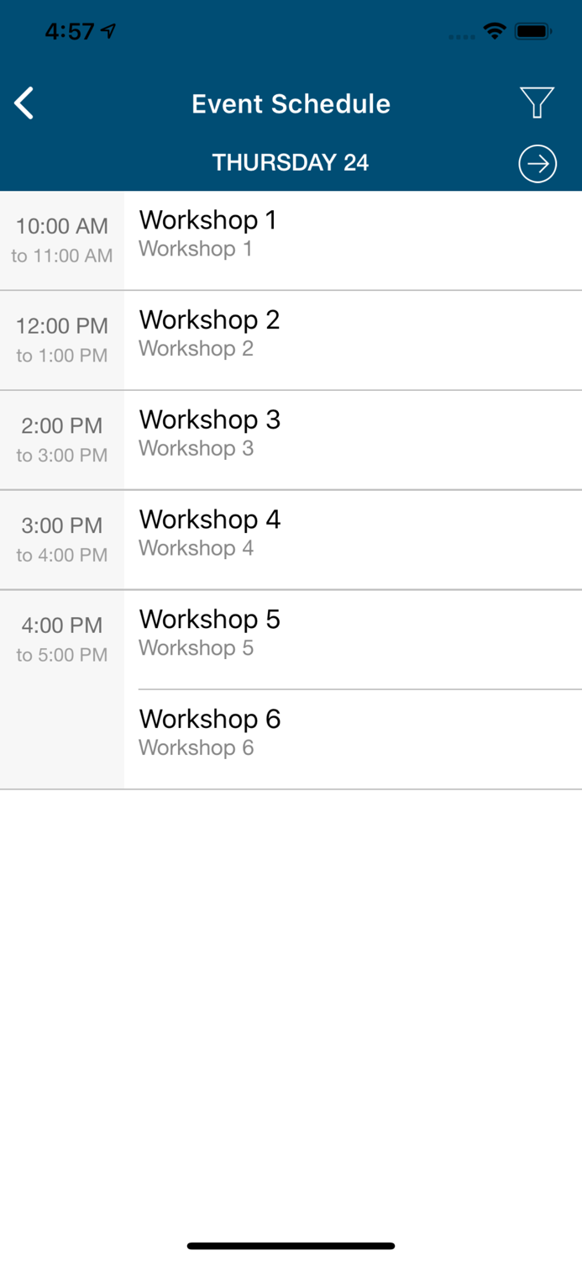Click the Event Schedule title
Viewport: 582px width, 1261px height.
point(291,103)
